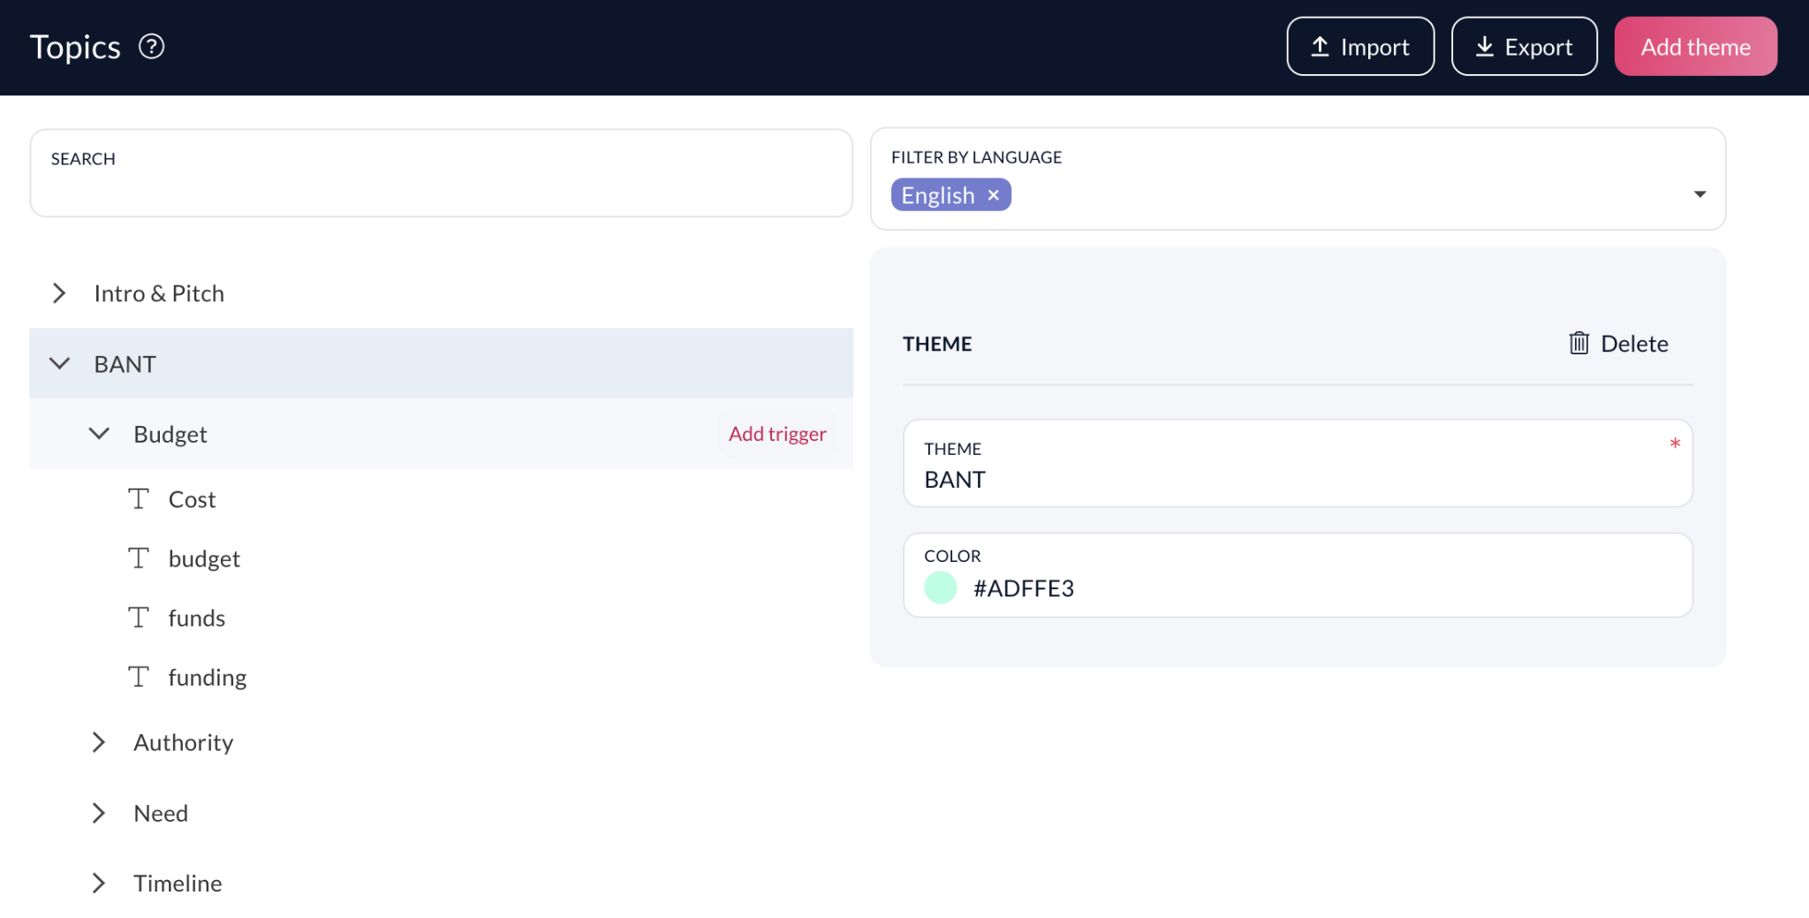Click the Add trigger link for Budget

(x=777, y=434)
